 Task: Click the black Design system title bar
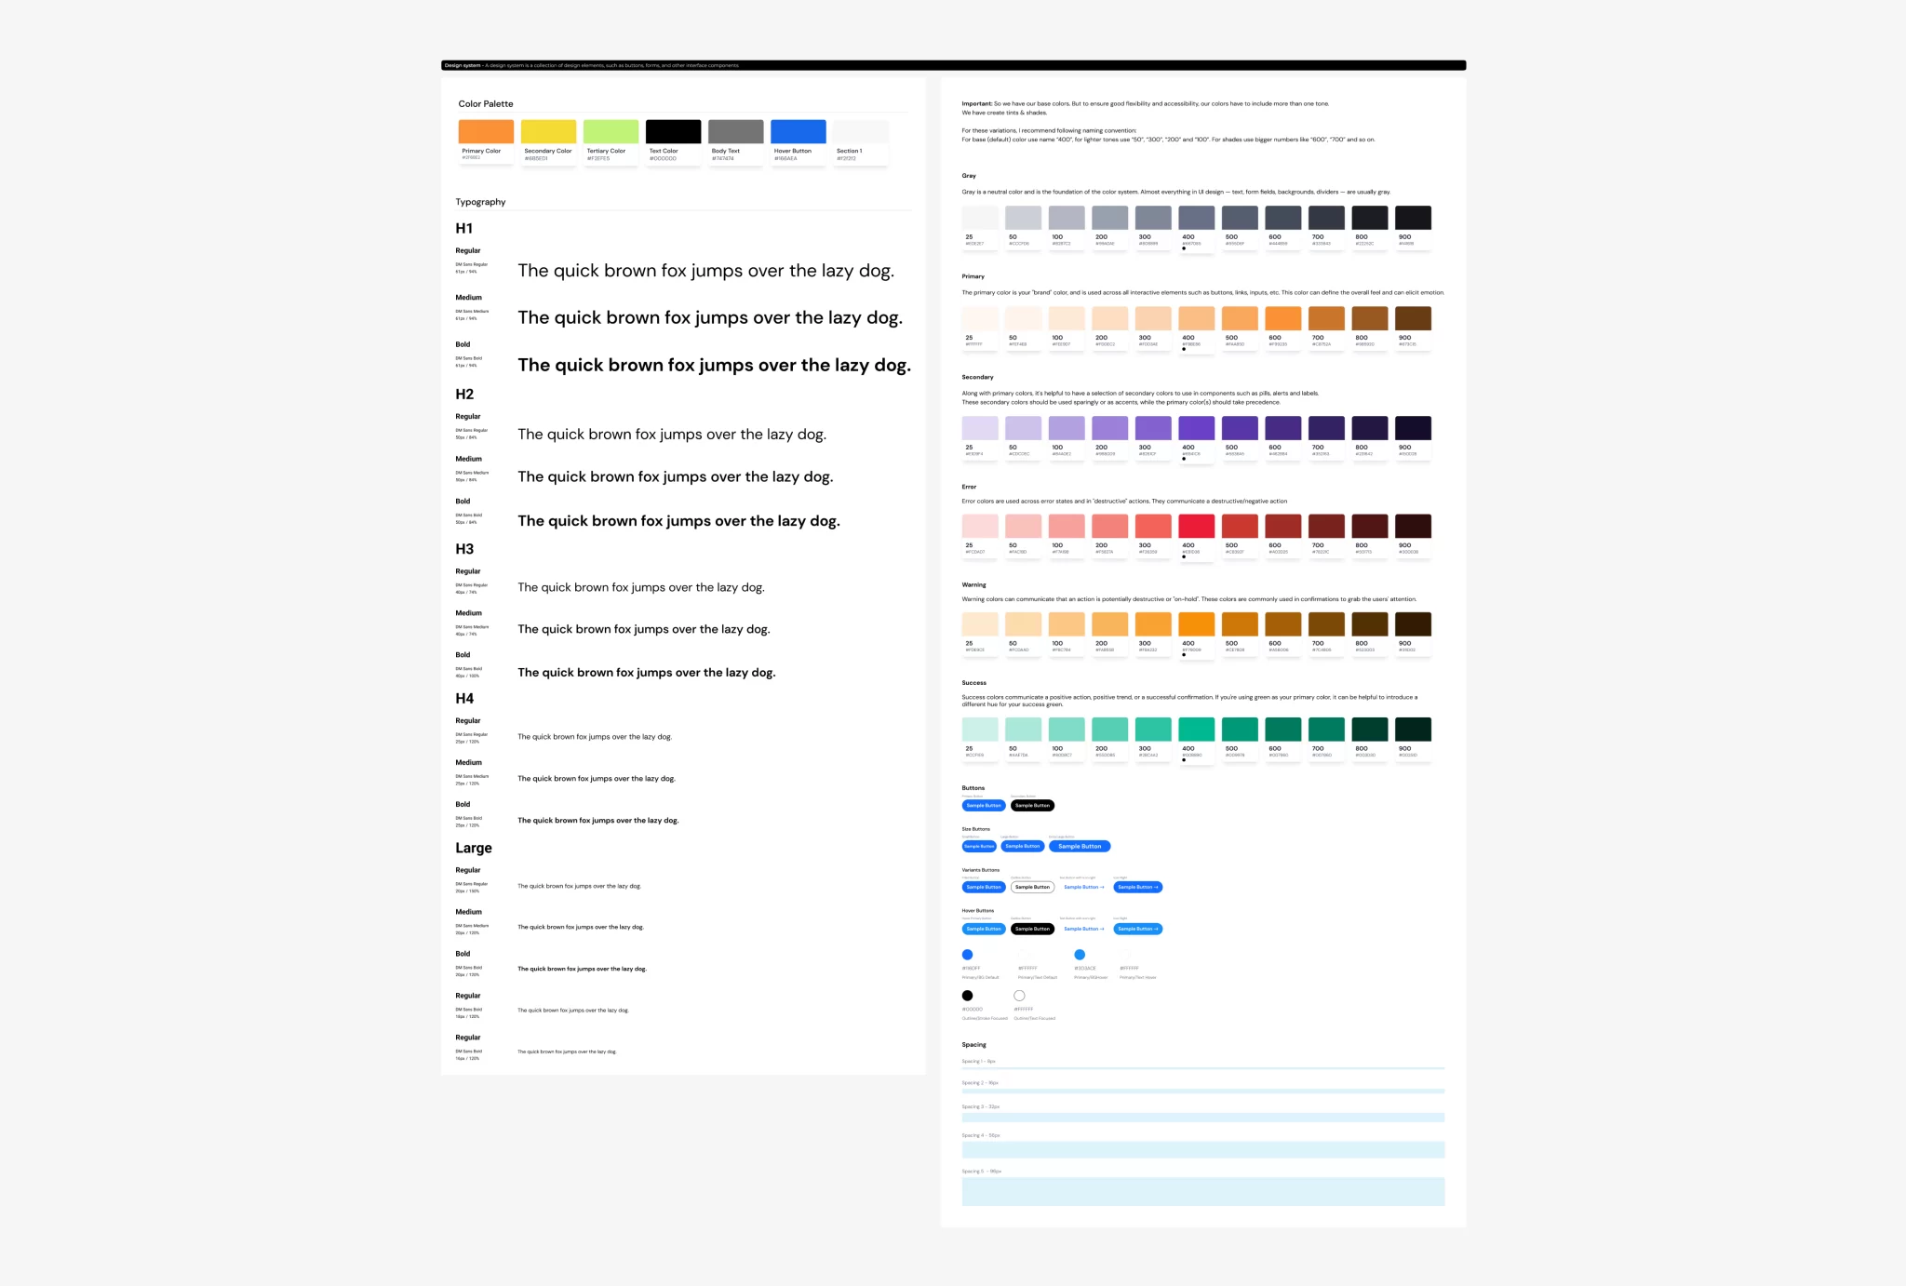click(x=953, y=65)
